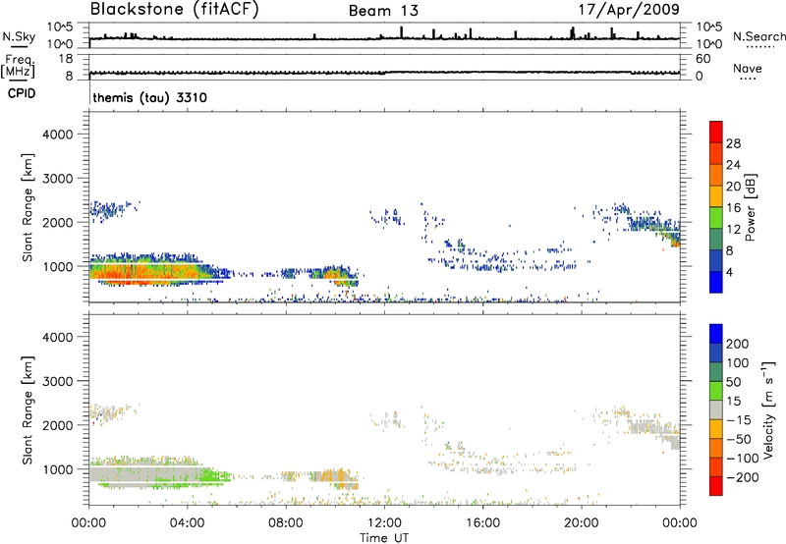Click the bright blue lowest power color segment
The height and width of the screenshot is (544, 786).
[716, 282]
